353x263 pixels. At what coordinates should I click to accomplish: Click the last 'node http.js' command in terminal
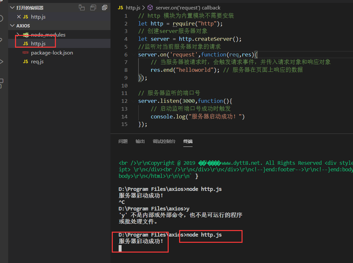(x=204, y=235)
